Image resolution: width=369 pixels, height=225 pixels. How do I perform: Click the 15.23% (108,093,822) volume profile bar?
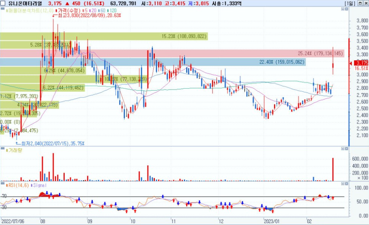click(x=104, y=36)
